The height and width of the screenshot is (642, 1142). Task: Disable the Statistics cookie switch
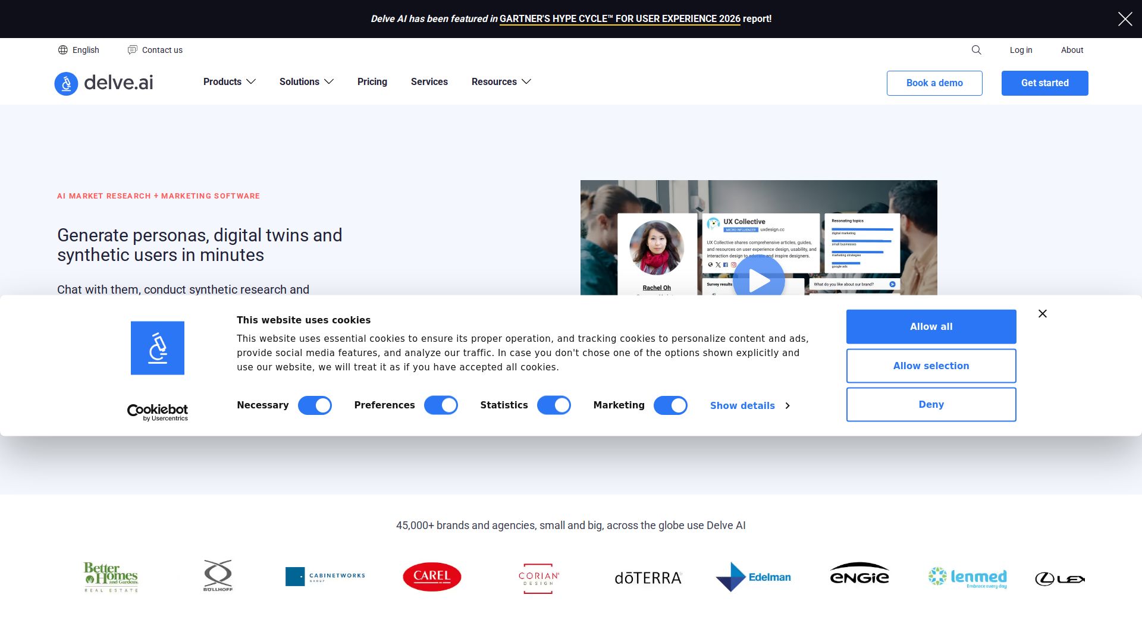click(x=554, y=405)
